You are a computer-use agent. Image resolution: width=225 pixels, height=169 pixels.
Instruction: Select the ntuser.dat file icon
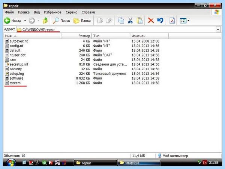(x=7, y=55)
